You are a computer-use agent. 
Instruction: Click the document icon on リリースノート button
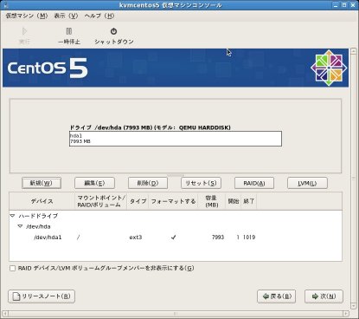(x=16, y=296)
